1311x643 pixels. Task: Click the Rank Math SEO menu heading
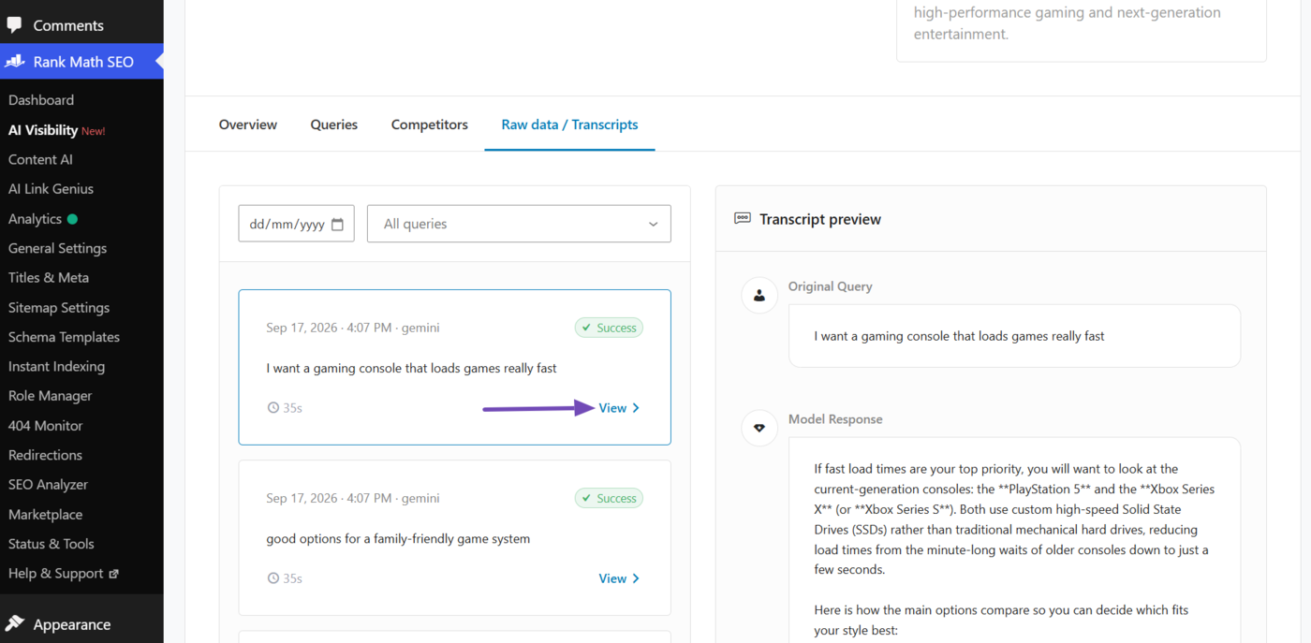[82, 62]
